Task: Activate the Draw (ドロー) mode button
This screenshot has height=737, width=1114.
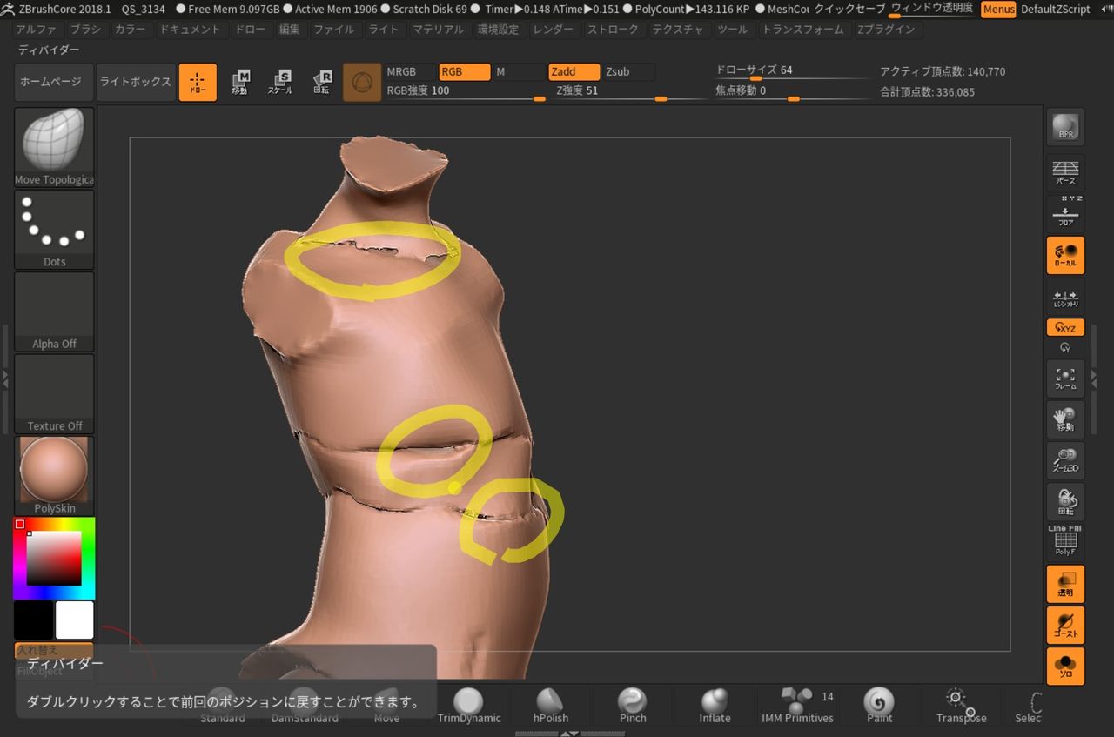Action: point(198,82)
